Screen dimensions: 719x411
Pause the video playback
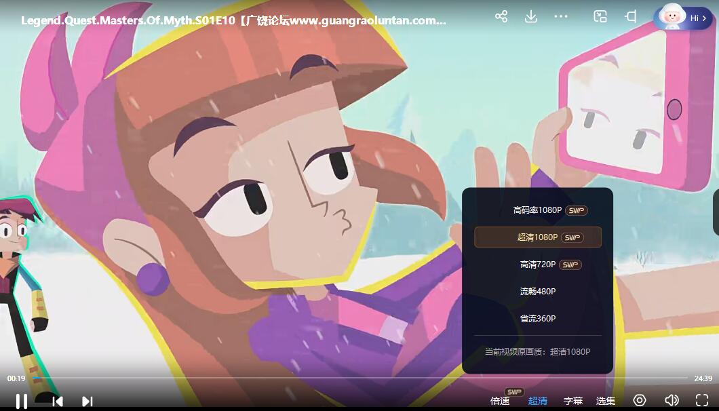pos(21,401)
